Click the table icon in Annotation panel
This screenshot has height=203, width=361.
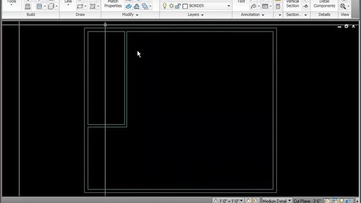click(265, 6)
